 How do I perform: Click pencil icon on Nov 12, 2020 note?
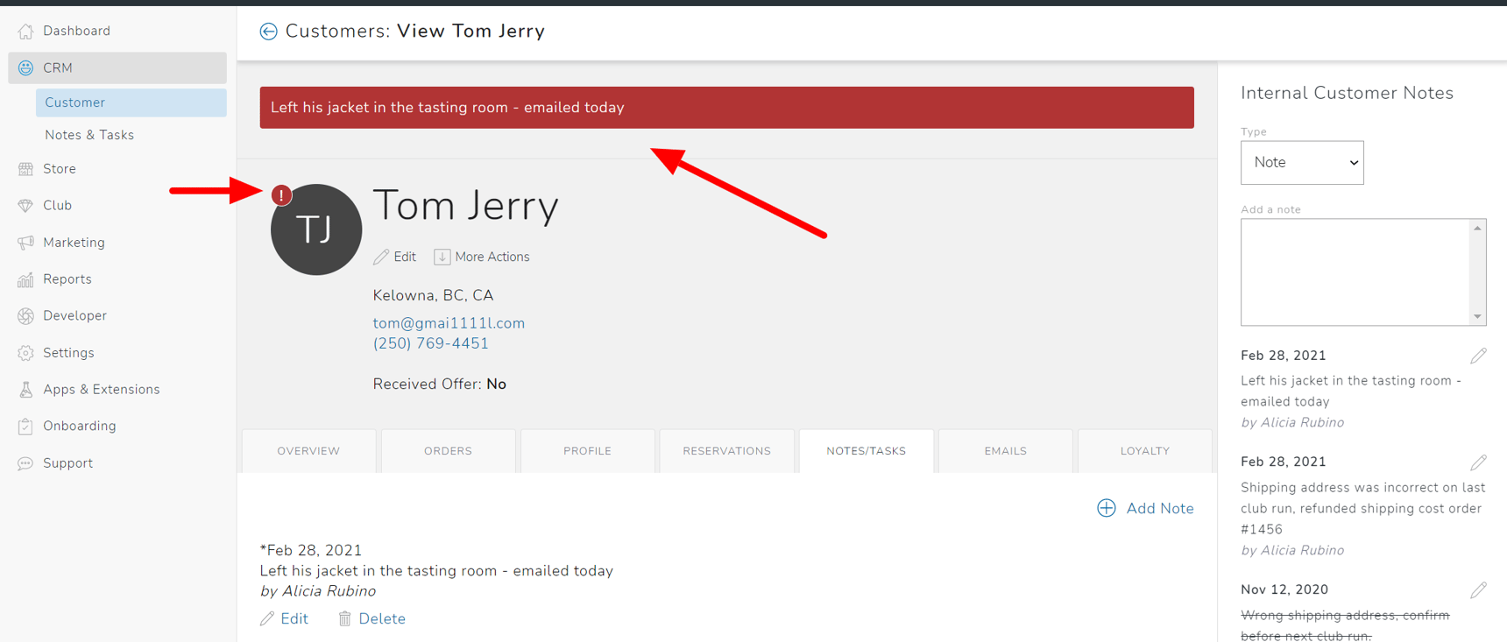(1478, 590)
